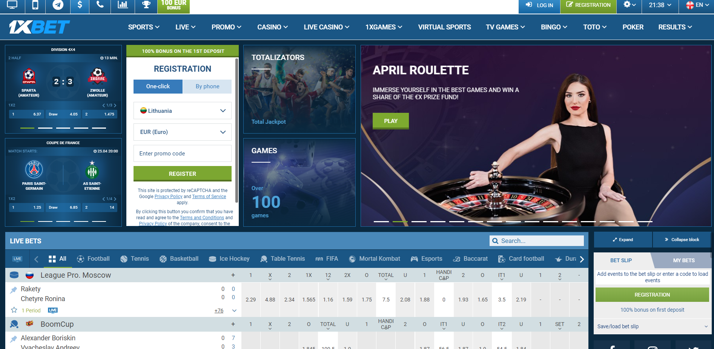Focus the Enter promo code field
This screenshot has height=349, width=714.
183,154
